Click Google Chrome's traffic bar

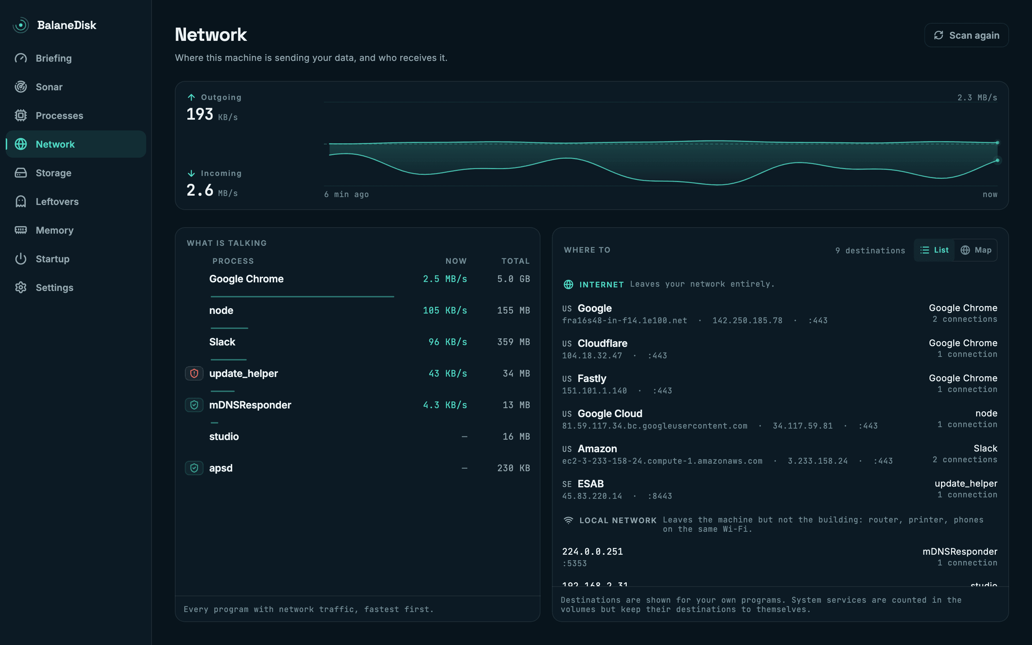(302, 296)
